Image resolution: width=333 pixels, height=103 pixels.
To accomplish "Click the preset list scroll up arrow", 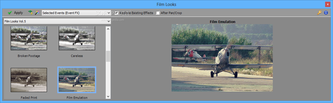I will point(108,29).
